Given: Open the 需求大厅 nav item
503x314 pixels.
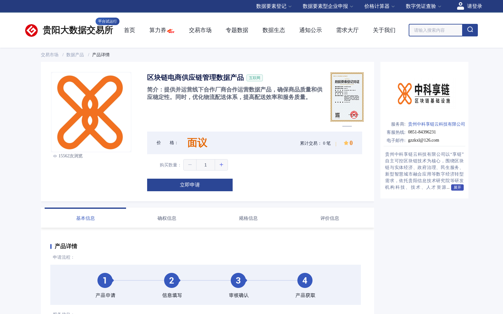Looking at the screenshot, I should pyautogui.click(x=347, y=30).
